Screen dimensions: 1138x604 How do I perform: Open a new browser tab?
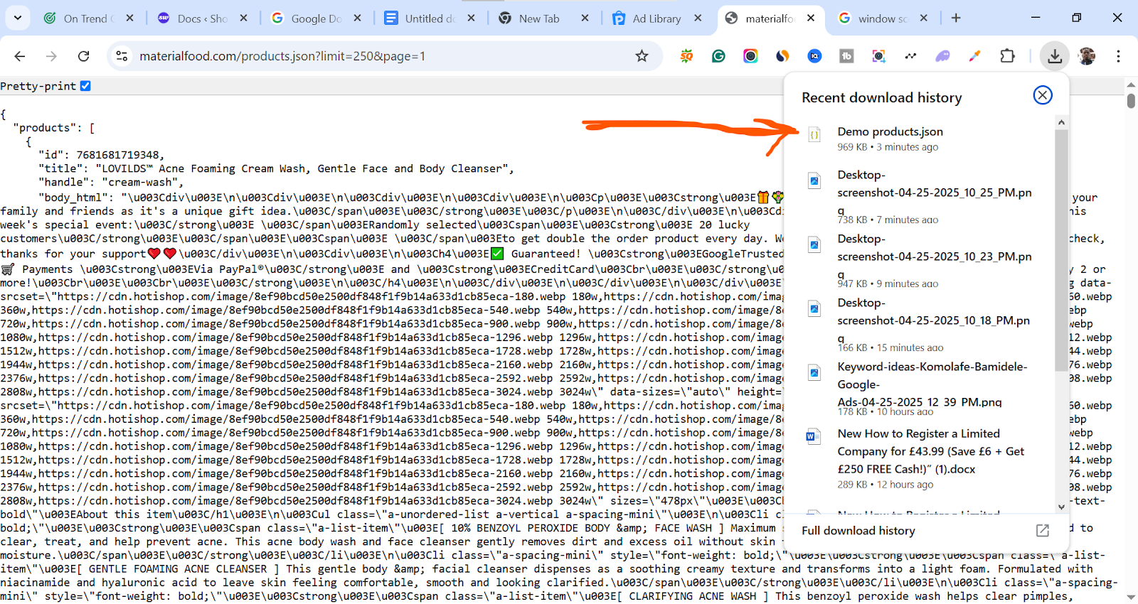coord(956,18)
